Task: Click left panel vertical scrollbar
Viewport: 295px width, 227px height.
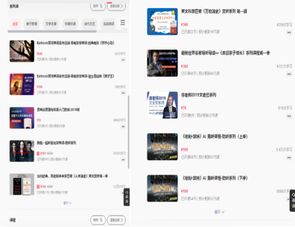Action: (129, 132)
